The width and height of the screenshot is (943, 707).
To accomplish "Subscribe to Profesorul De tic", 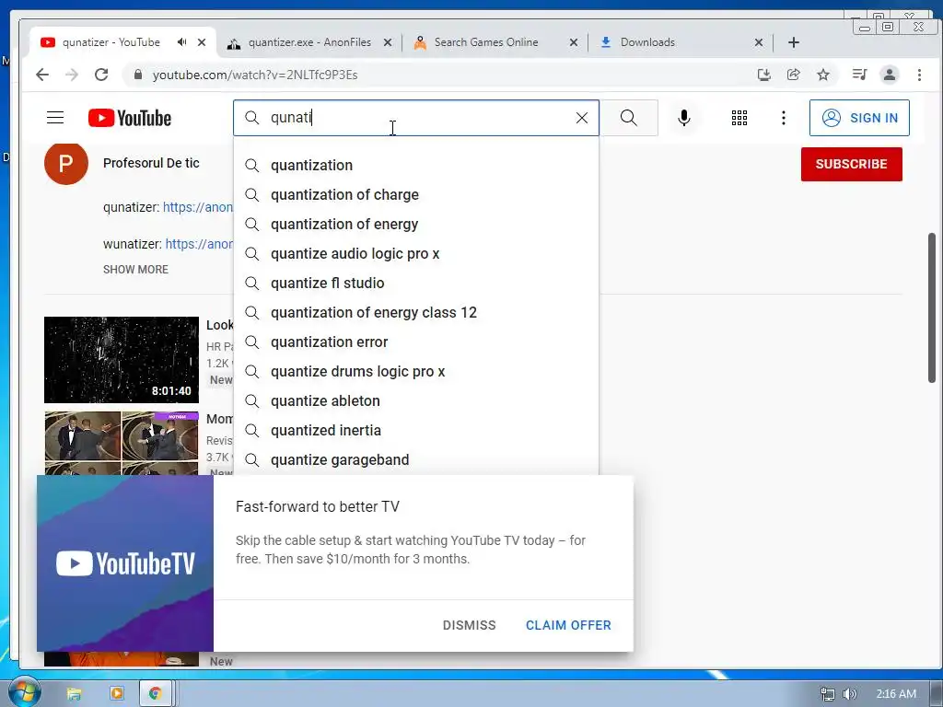I will tap(852, 164).
